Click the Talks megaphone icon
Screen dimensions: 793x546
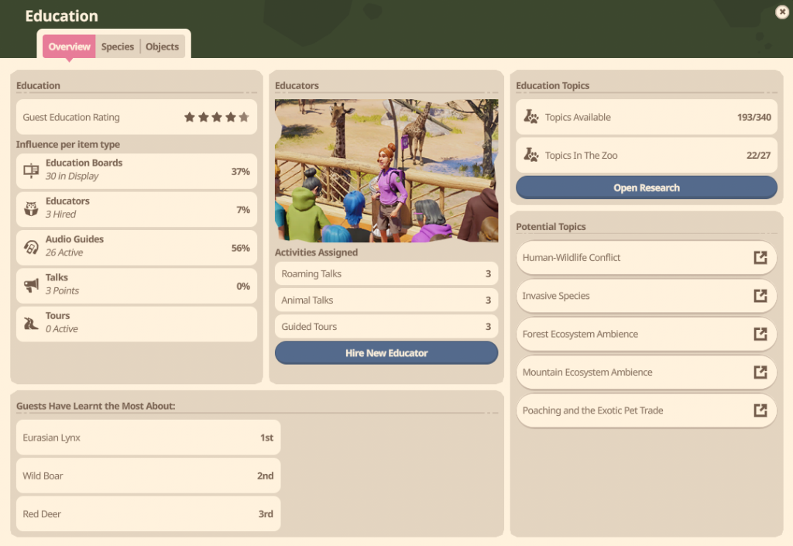[31, 285]
